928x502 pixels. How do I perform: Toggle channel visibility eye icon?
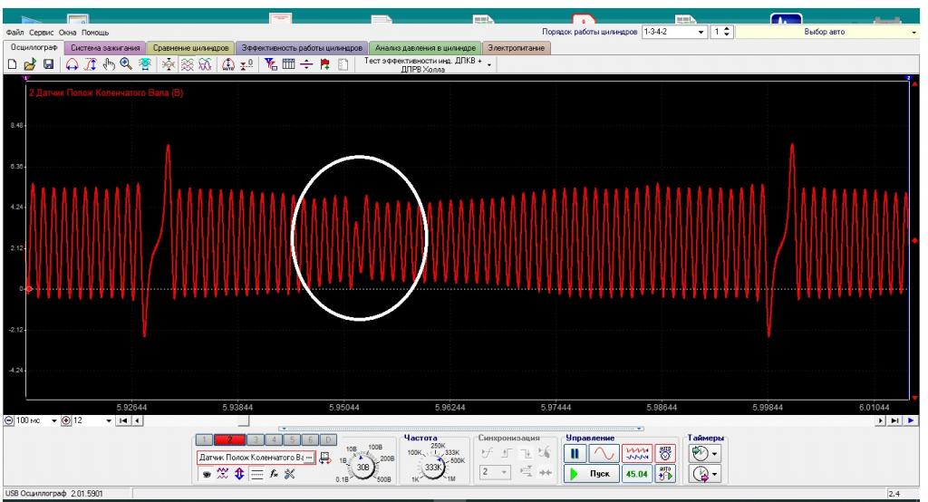click(206, 473)
